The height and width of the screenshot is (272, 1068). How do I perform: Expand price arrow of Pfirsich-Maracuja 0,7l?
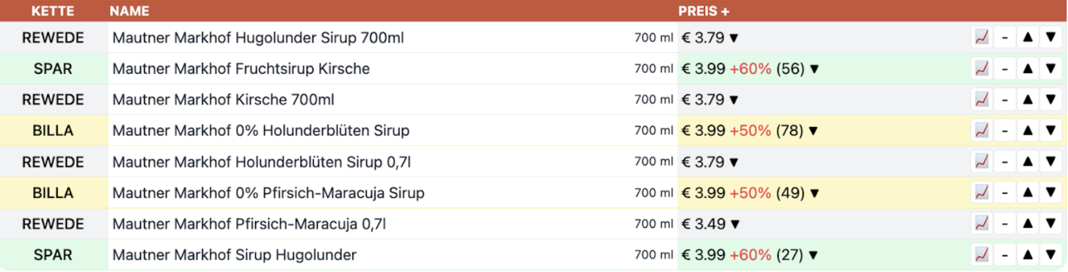click(x=734, y=224)
